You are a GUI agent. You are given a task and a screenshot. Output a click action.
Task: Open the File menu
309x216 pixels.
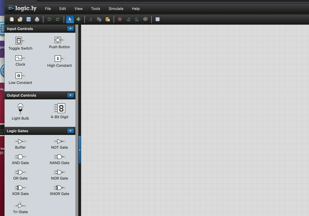point(48,8)
